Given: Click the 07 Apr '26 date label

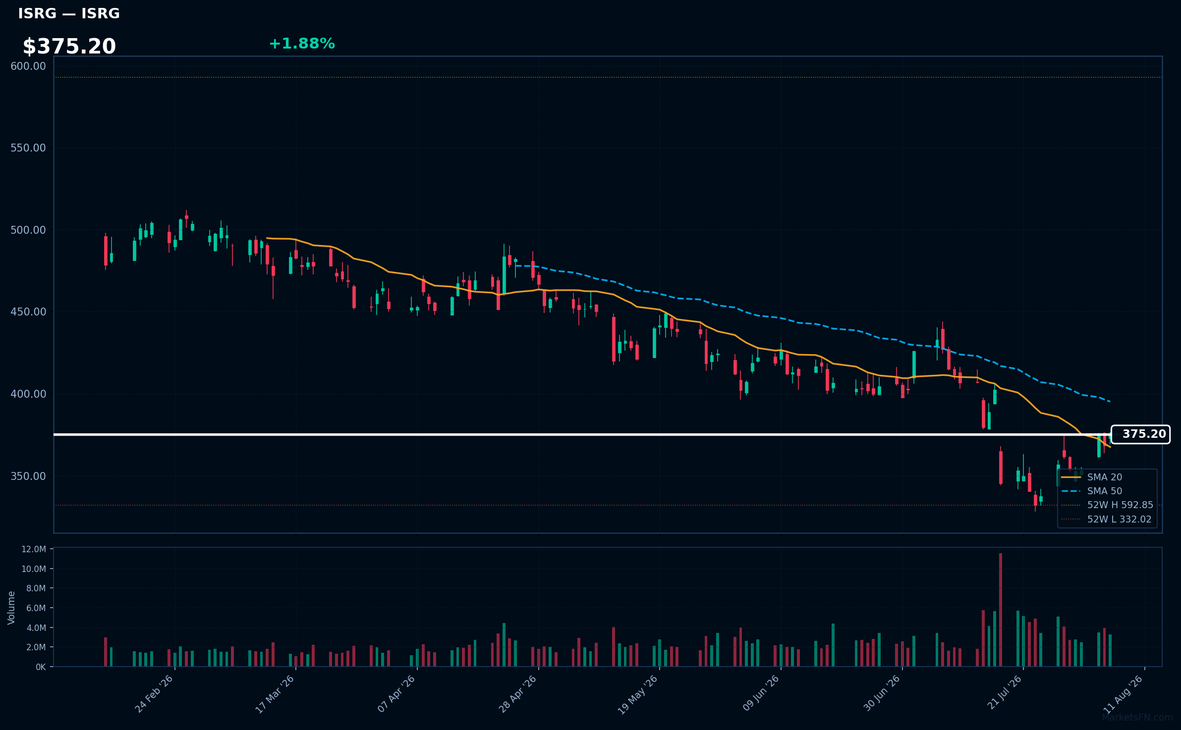Looking at the screenshot, I should tap(396, 694).
